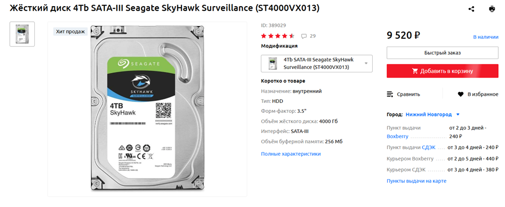Click the cart icon on red button
This screenshot has height=207, width=505.
click(x=415, y=71)
